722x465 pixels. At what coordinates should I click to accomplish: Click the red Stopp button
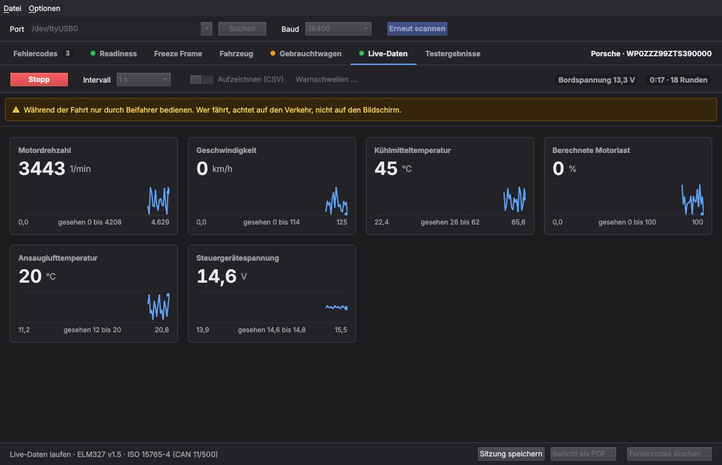[x=39, y=80]
